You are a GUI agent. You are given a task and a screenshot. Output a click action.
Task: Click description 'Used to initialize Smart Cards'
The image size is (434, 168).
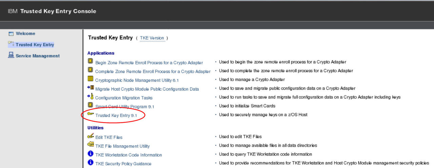pos(247,106)
